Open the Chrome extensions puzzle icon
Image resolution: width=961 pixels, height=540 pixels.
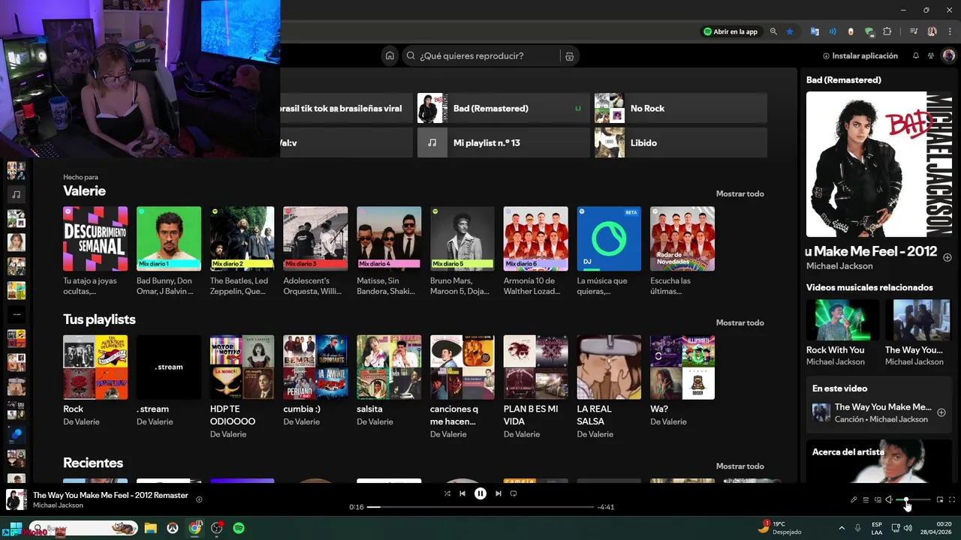(x=887, y=31)
